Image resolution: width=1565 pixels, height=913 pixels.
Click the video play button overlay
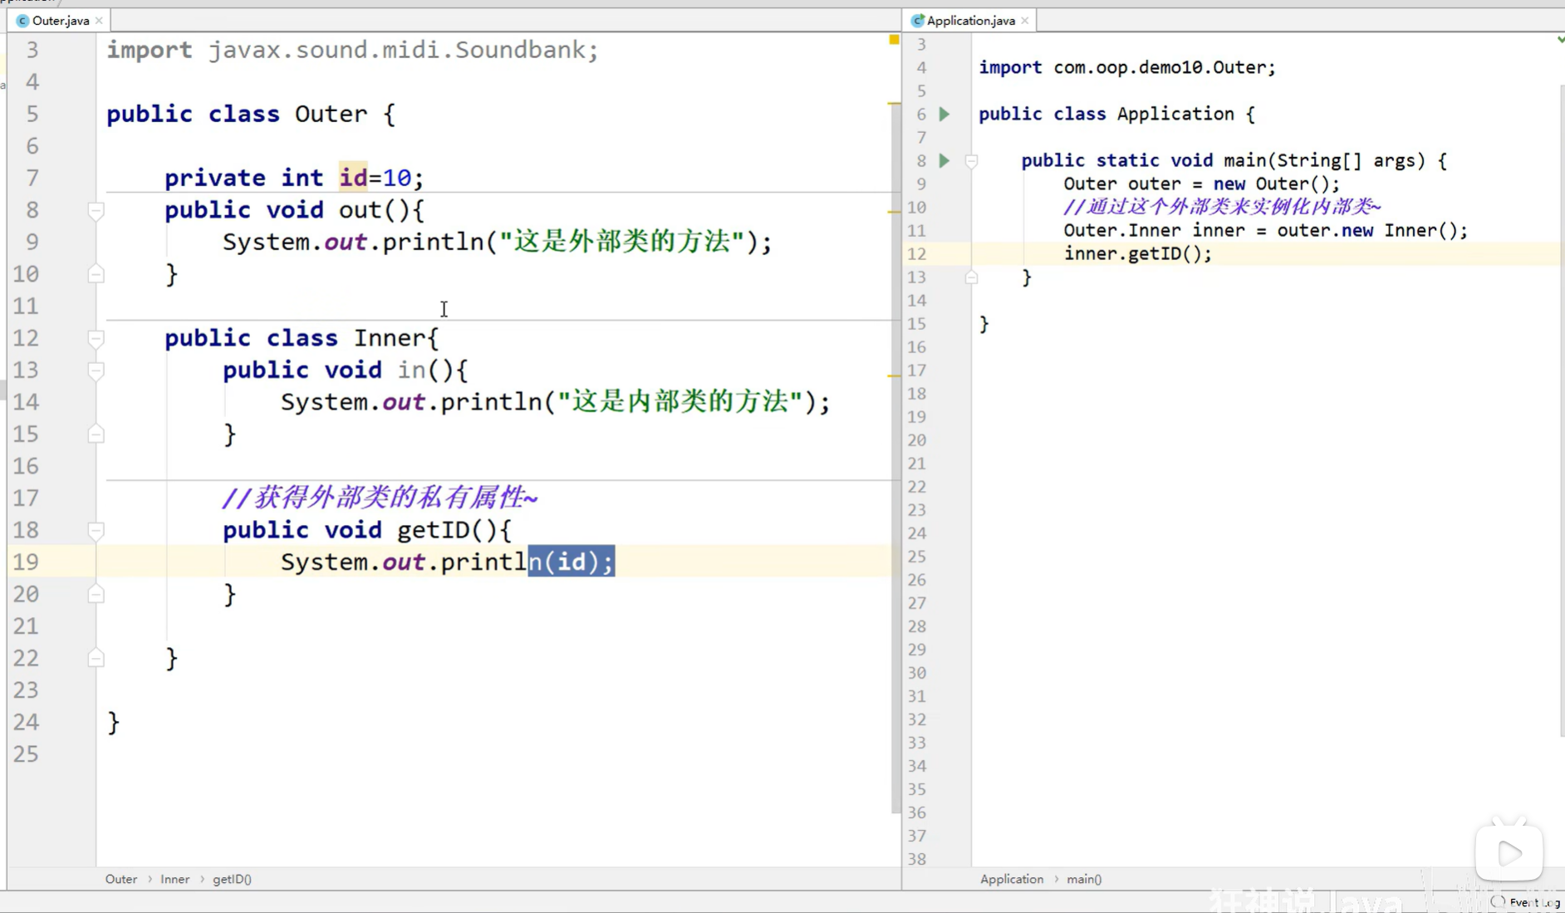(1509, 852)
